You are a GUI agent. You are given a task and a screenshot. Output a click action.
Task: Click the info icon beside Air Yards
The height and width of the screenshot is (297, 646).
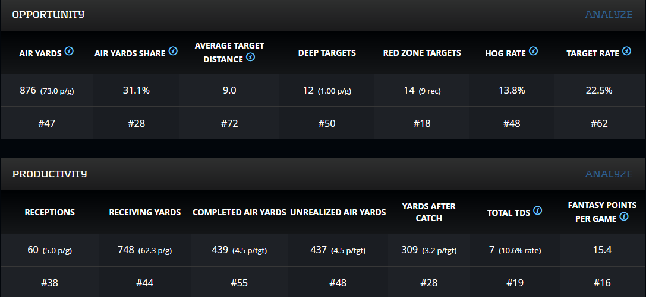tap(70, 52)
